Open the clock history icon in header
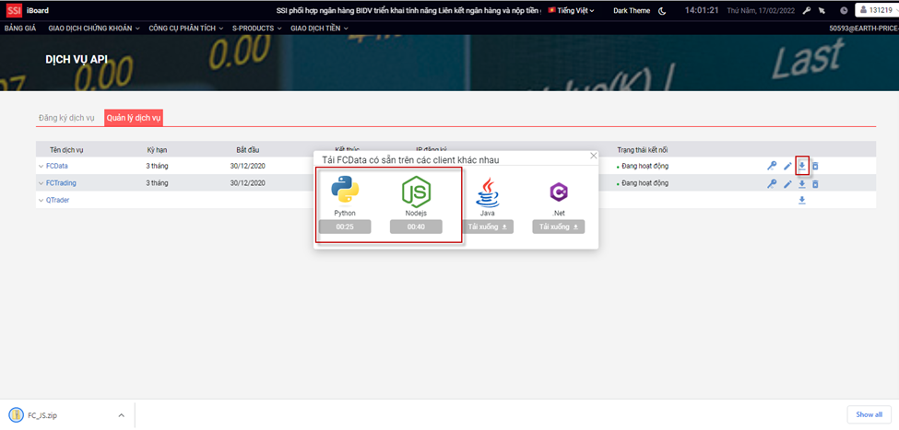The height and width of the screenshot is (430, 899). (x=844, y=10)
